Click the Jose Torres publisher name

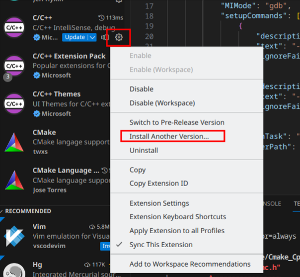click(x=50, y=190)
